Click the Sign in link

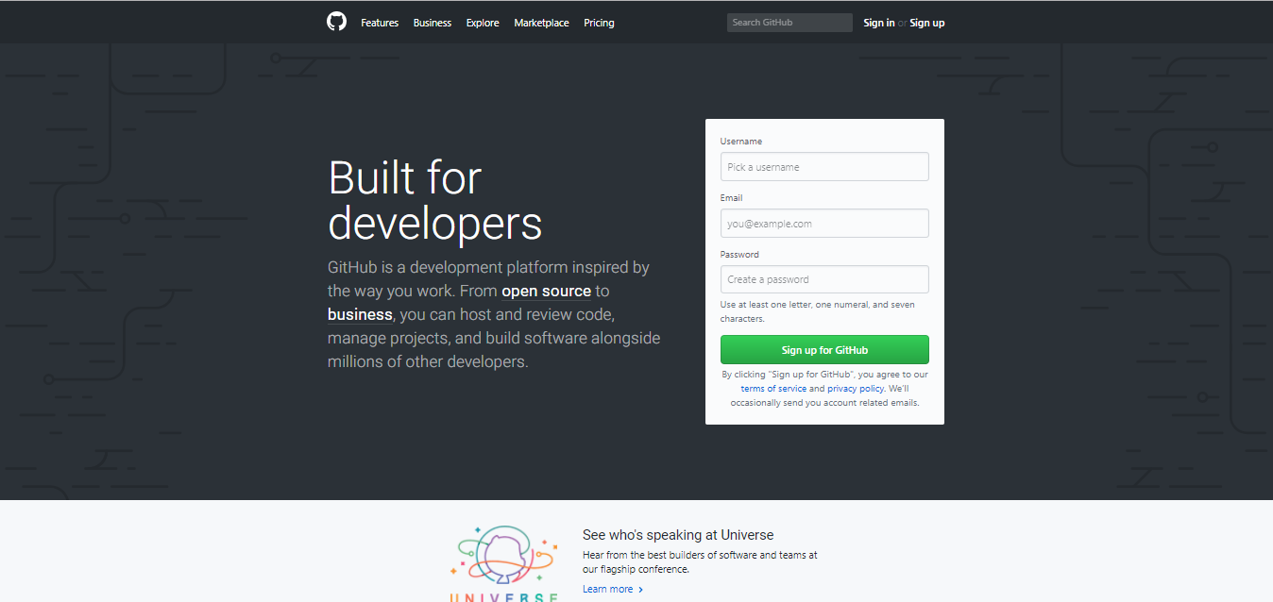coord(878,22)
